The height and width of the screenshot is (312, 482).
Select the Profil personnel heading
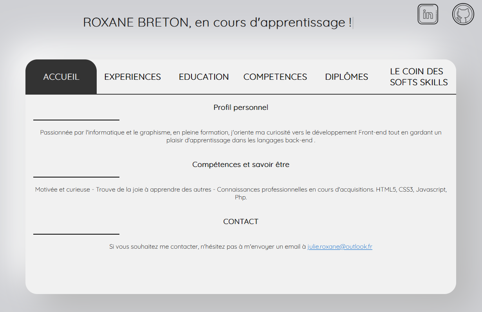click(x=240, y=107)
